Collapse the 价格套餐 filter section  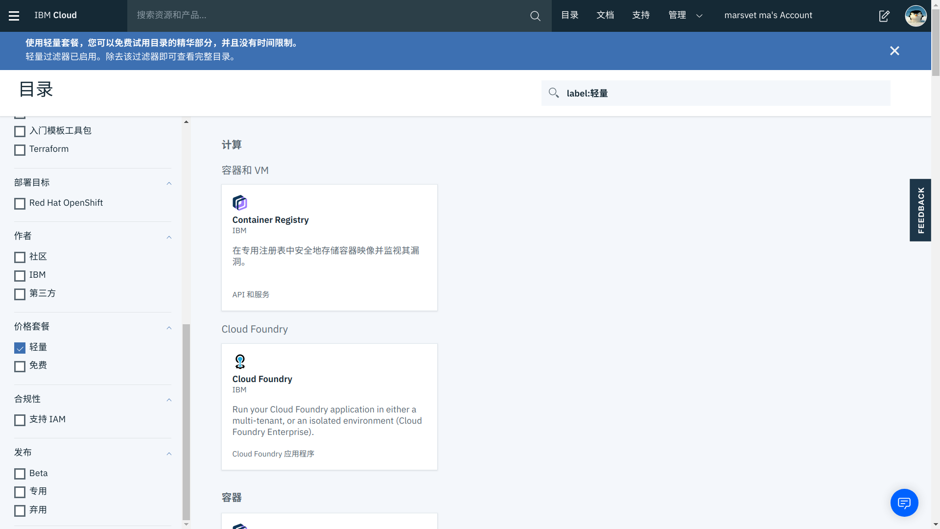pyautogui.click(x=169, y=328)
